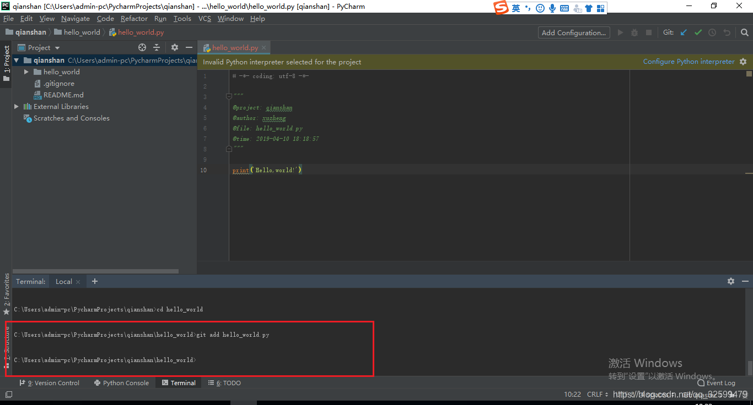Click the Sogou skin shirt icon
The image size is (753, 405).
tap(589, 8)
